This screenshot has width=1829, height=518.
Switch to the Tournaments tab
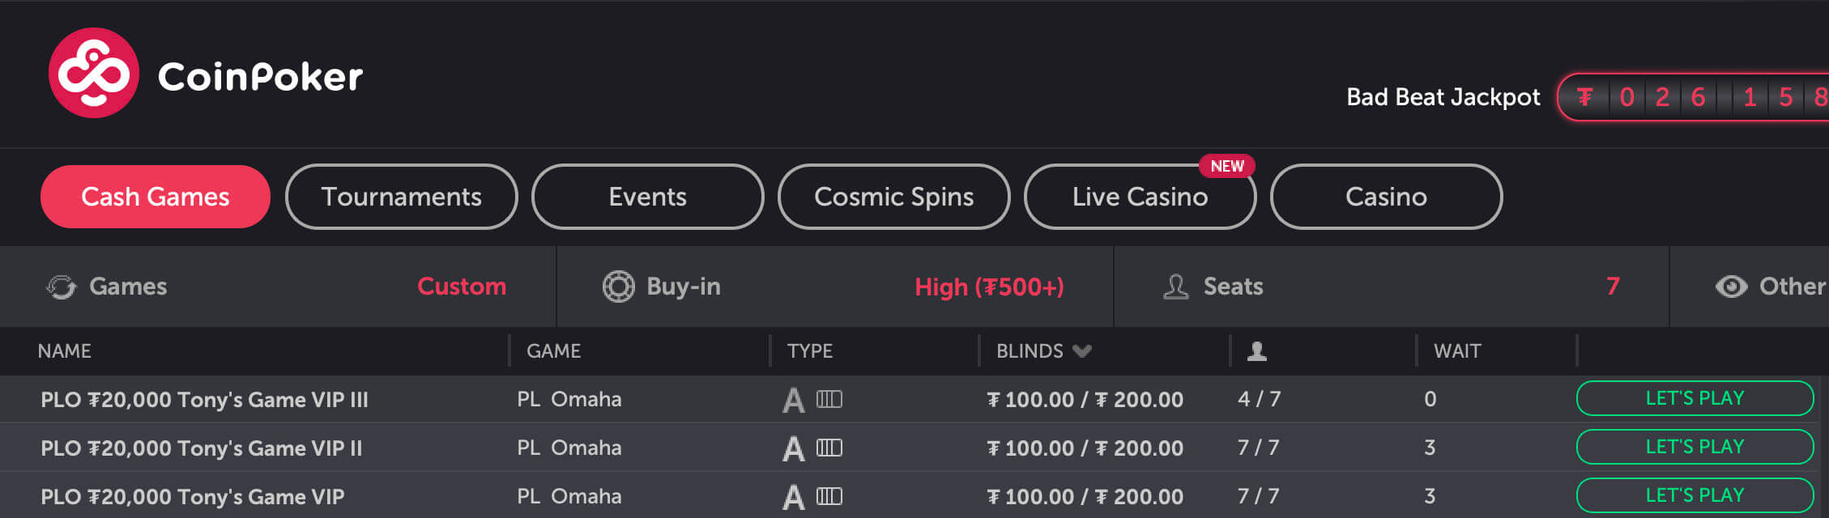pyautogui.click(x=401, y=197)
